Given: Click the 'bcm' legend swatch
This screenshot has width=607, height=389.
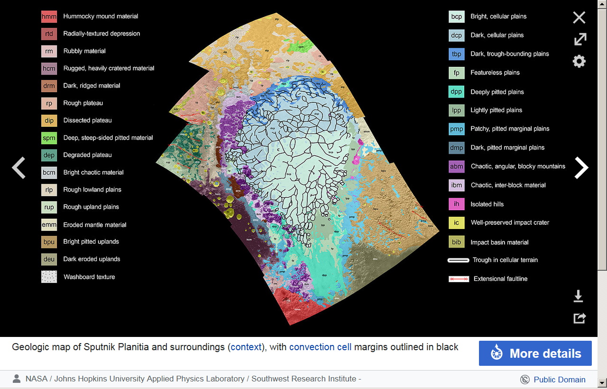Looking at the screenshot, I should [x=49, y=173].
